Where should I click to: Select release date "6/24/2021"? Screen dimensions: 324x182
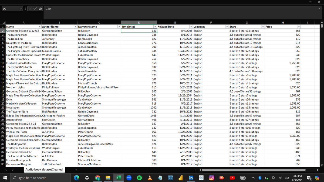click(x=175, y=87)
